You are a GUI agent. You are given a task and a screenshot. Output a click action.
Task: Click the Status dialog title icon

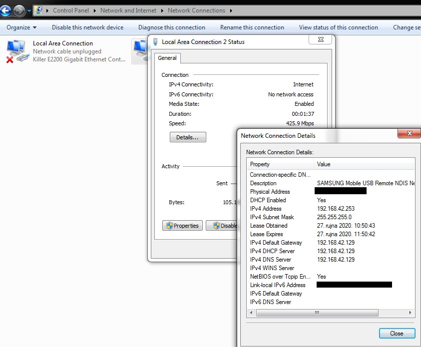tap(155, 42)
